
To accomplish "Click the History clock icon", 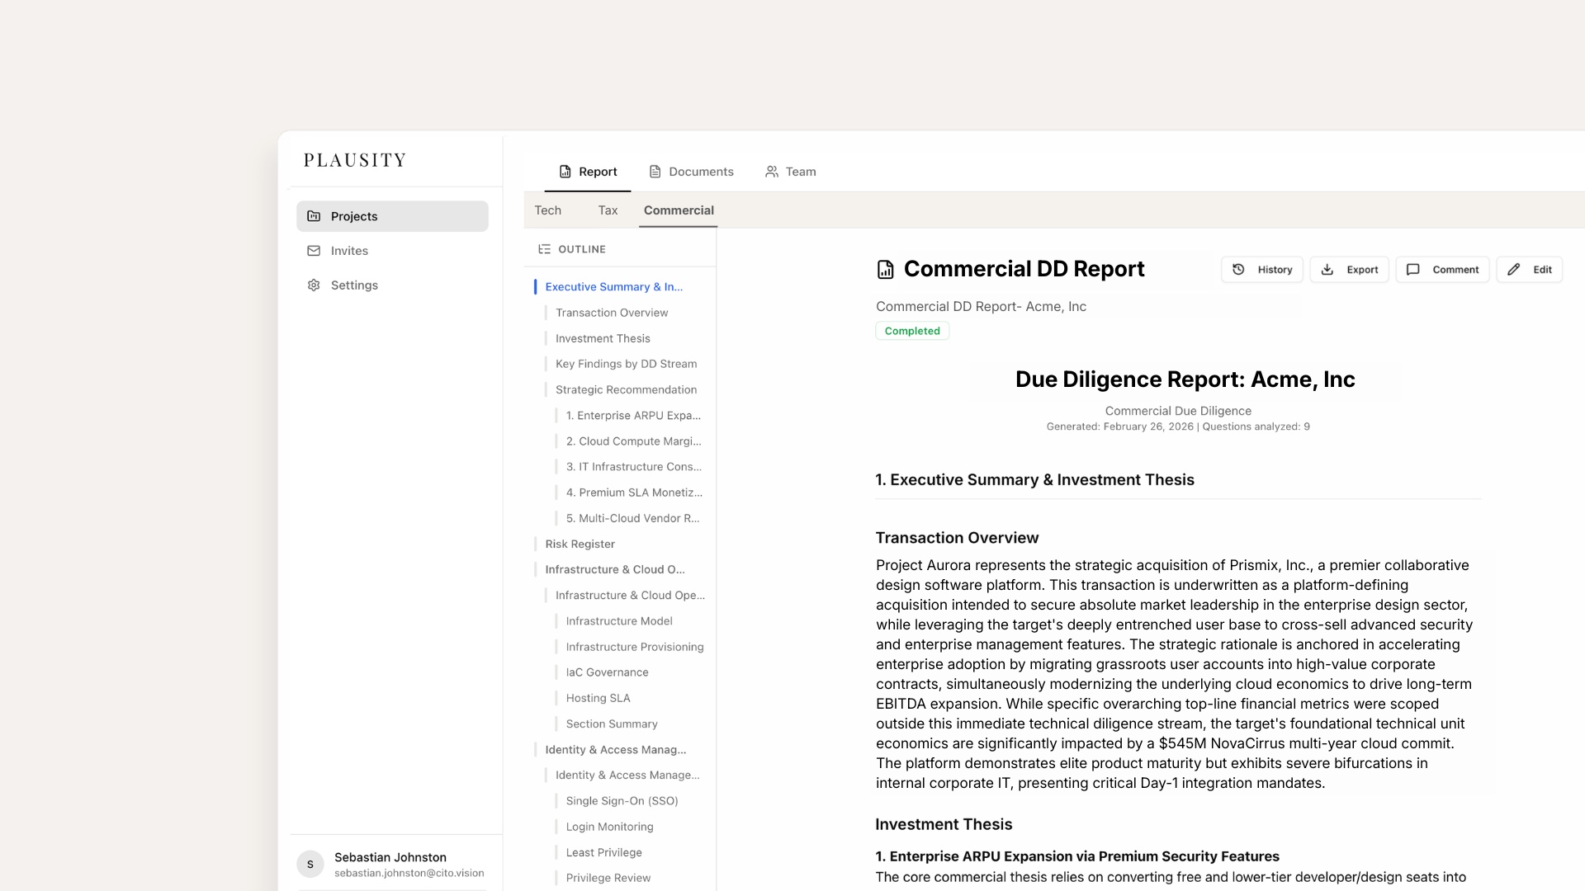I will coord(1237,270).
